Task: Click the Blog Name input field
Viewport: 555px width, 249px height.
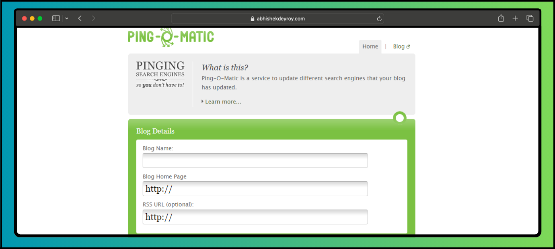Action: pyautogui.click(x=255, y=160)
